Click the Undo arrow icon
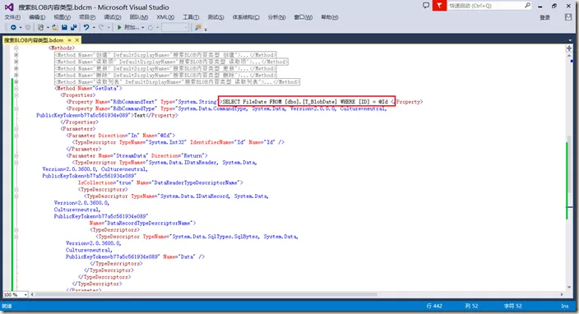The height and width of the screenshot is (314, 579). click(x=86, y=27)
